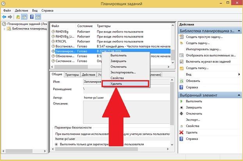Image resolution: width=243 pixels, height=161 pixels.
Task: Click the Создать простую задачу icon
Action: 181,37
